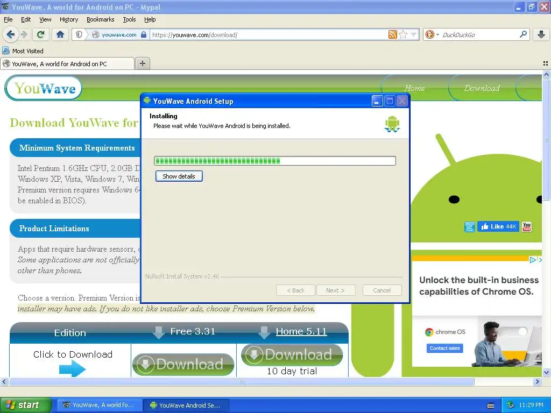Open the Edit menu
The image size is (551, 413).
pyautogui.click(x=26, y=20)
